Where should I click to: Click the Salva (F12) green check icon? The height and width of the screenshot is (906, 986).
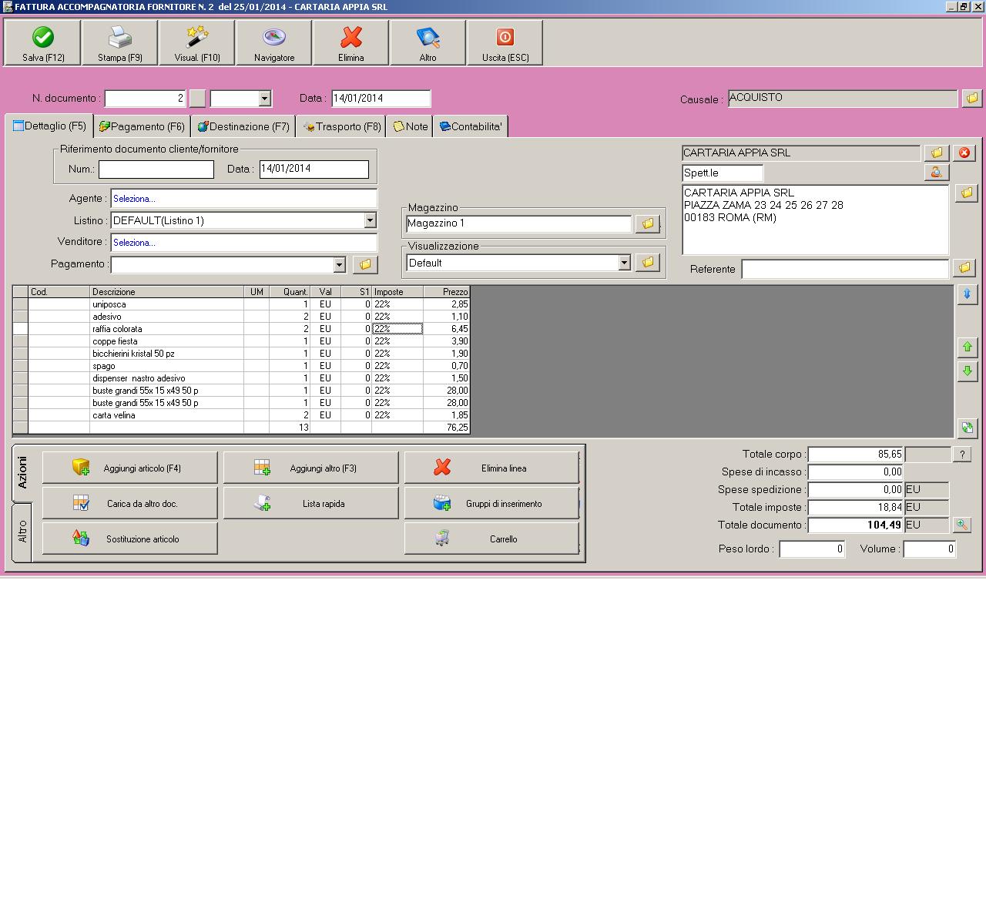click(x=43, y=37)
